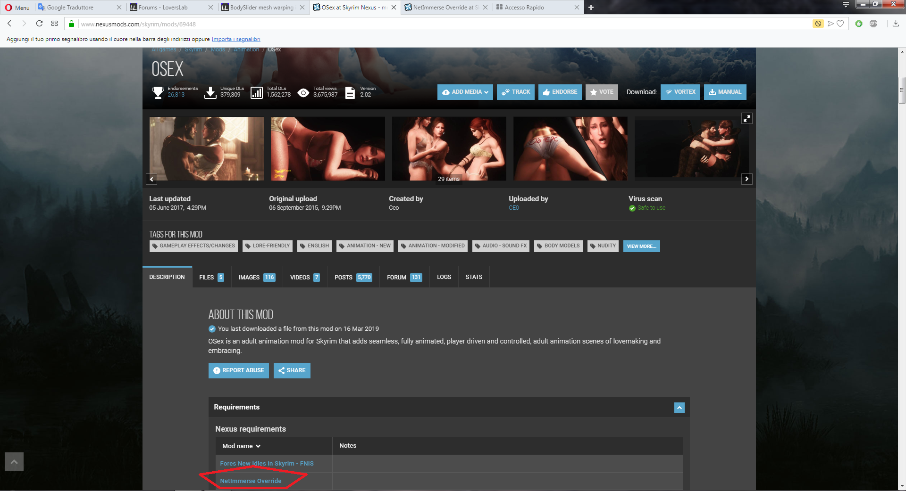Close the Forums - LoversLab tab
906x491 pixels.
click(210, 8)
